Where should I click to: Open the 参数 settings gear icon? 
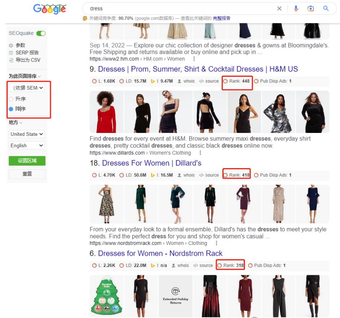coord(11,45)
